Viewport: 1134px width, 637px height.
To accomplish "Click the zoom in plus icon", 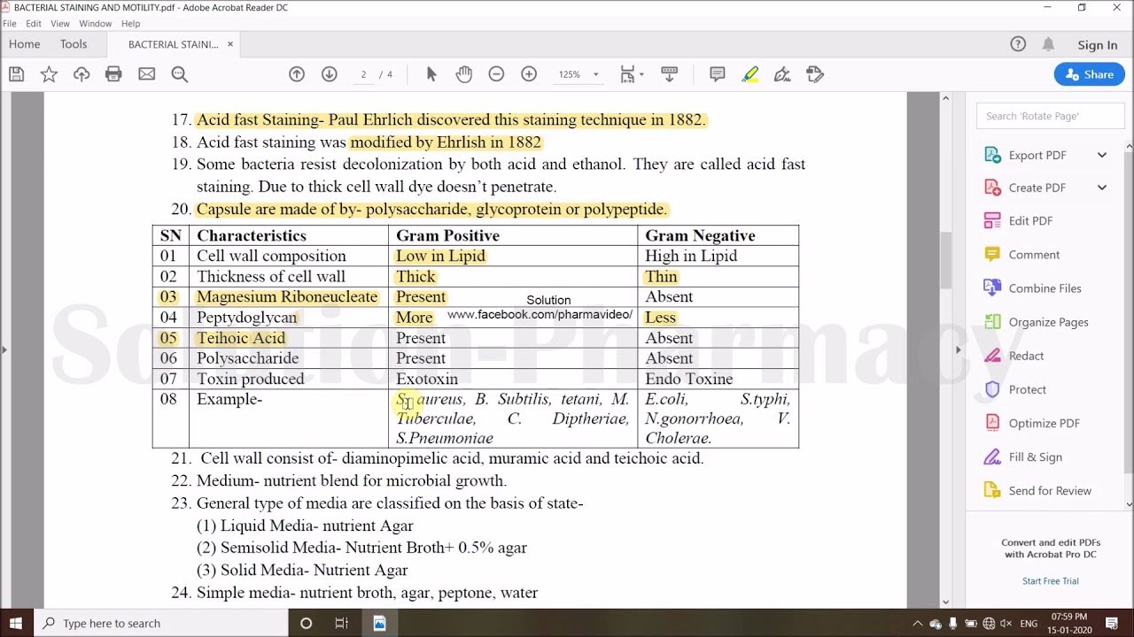I will [x=529, y=74].
